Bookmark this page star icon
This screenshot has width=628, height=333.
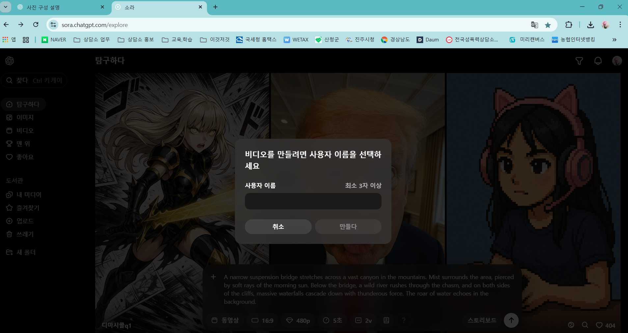point(548,25)
